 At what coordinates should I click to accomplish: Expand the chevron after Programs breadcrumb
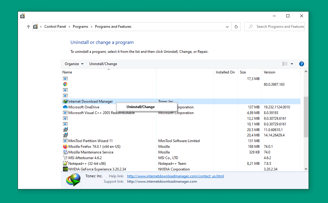pos(91,27)
